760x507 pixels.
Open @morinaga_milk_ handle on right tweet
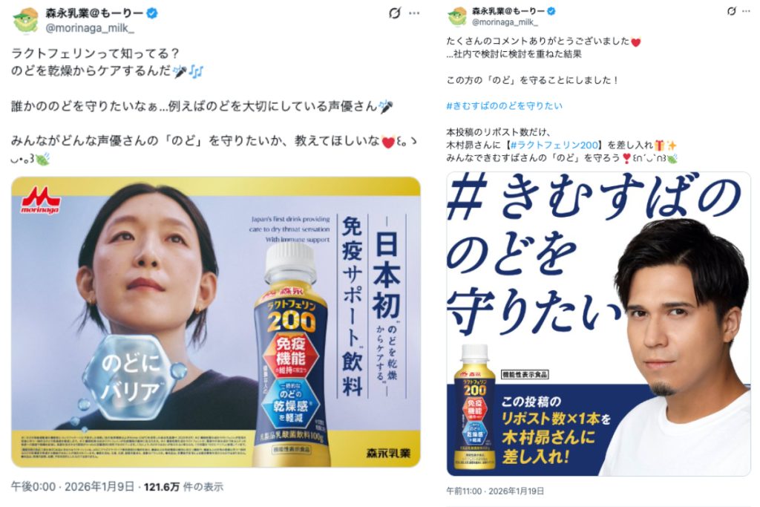tap(505, 22)
